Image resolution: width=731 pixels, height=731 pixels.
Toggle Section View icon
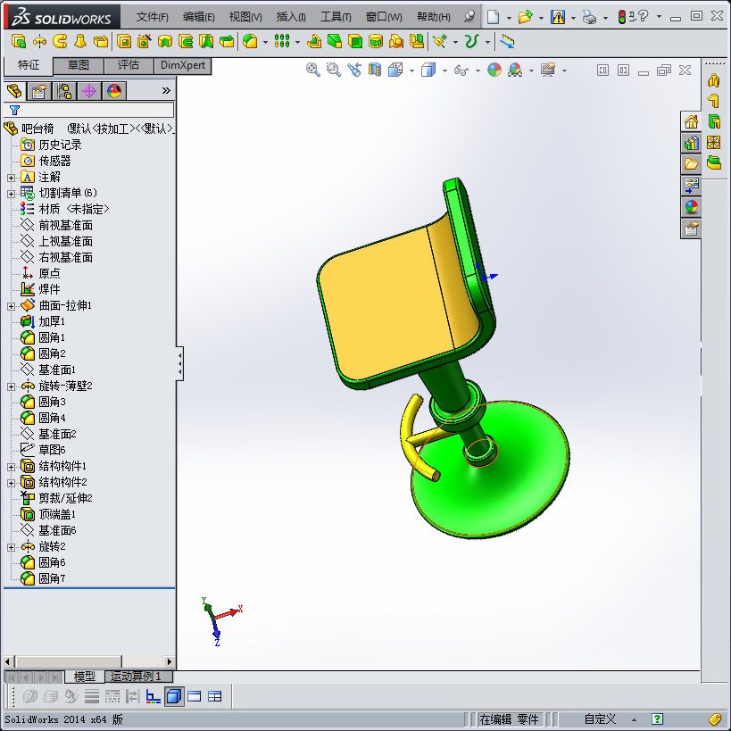point(375,70)
